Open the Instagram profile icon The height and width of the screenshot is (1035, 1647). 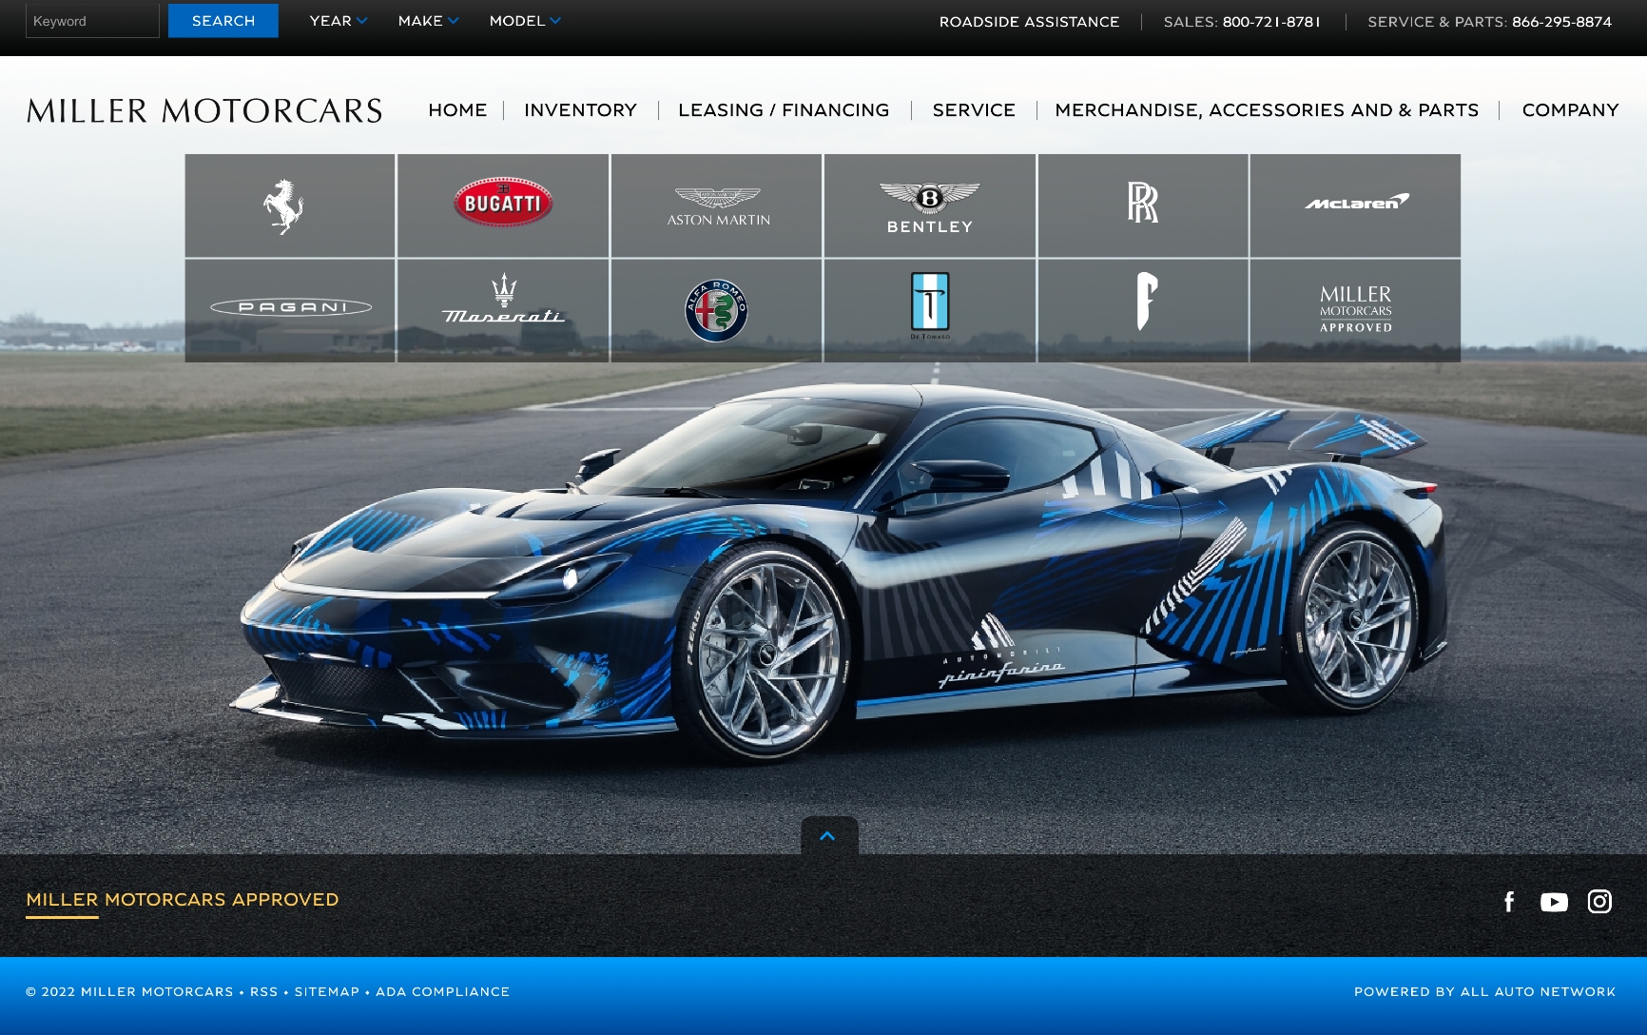pyautogui.click(x=1599, y=901)
